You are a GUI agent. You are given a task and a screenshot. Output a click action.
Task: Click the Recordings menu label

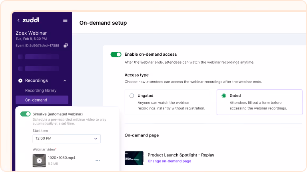pos(36,80)
